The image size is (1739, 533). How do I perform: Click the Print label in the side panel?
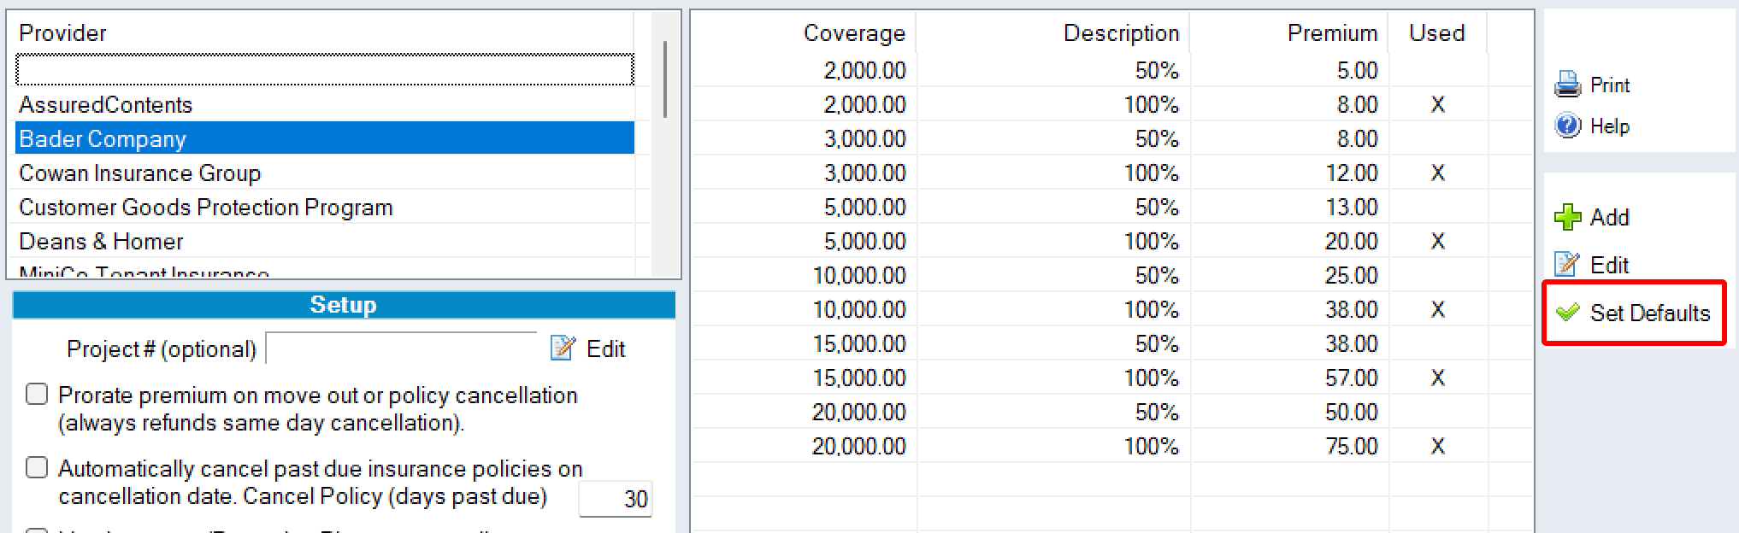pyautogui.click(x=1610, y=85)
